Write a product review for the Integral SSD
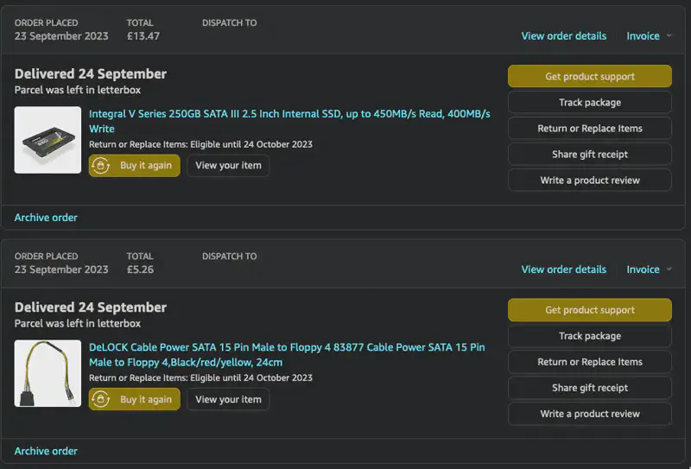 click(589, 181)
